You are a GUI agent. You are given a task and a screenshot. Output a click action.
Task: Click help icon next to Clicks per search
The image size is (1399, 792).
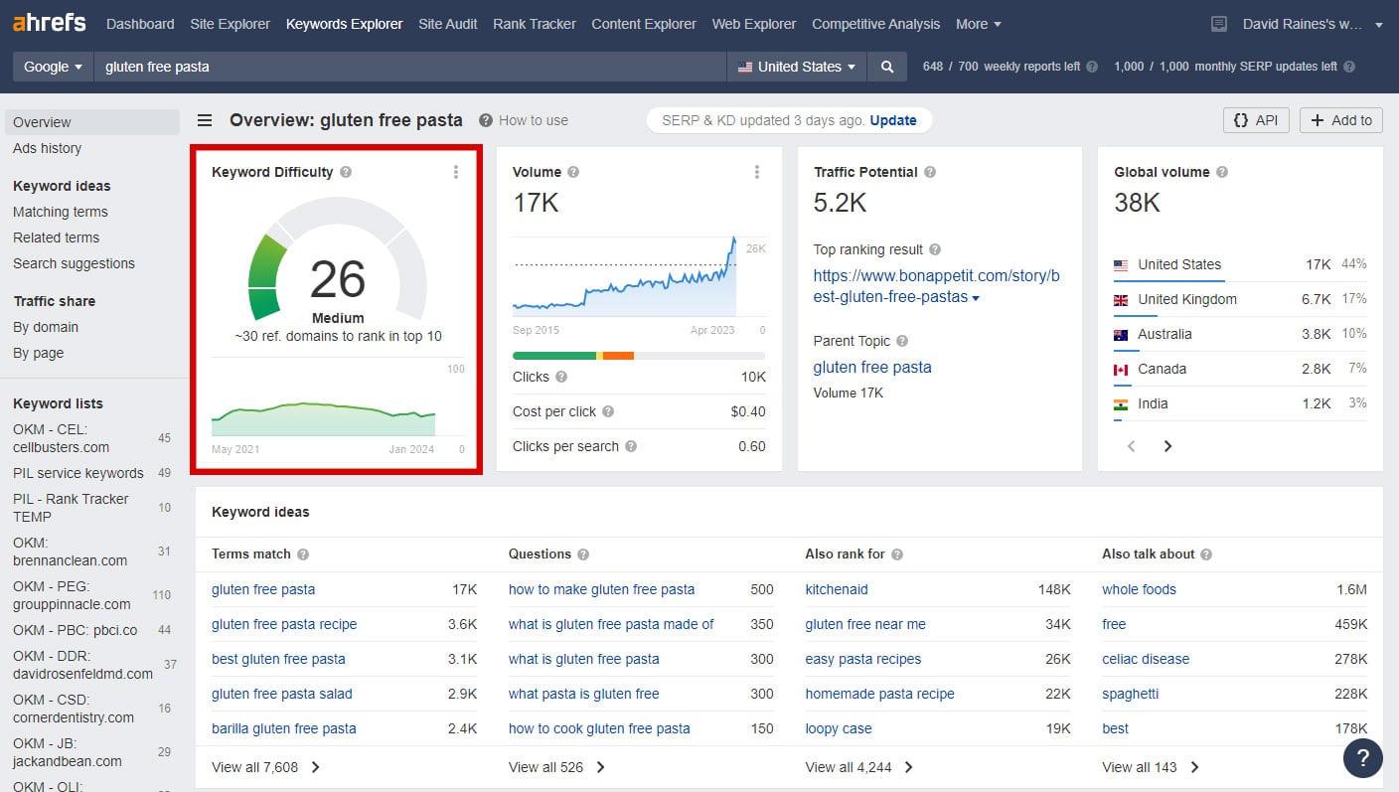(x=631, y=446)
